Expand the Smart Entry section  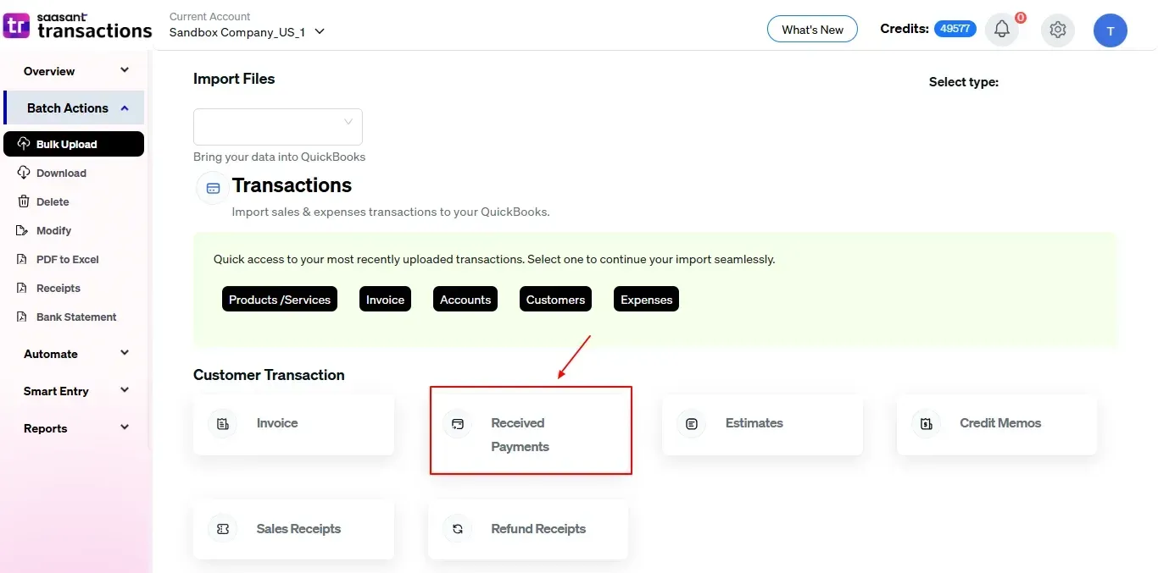coord(75,391)
